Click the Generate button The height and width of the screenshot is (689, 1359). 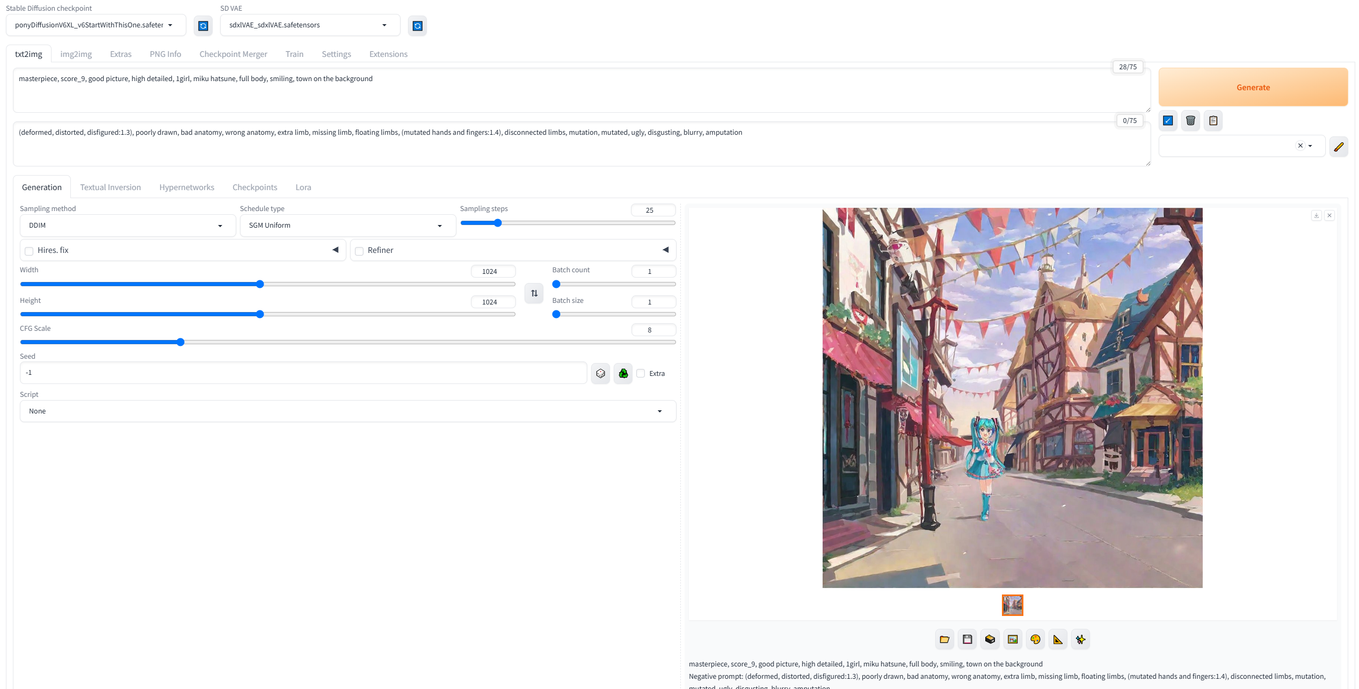(x=1253, y=87)
